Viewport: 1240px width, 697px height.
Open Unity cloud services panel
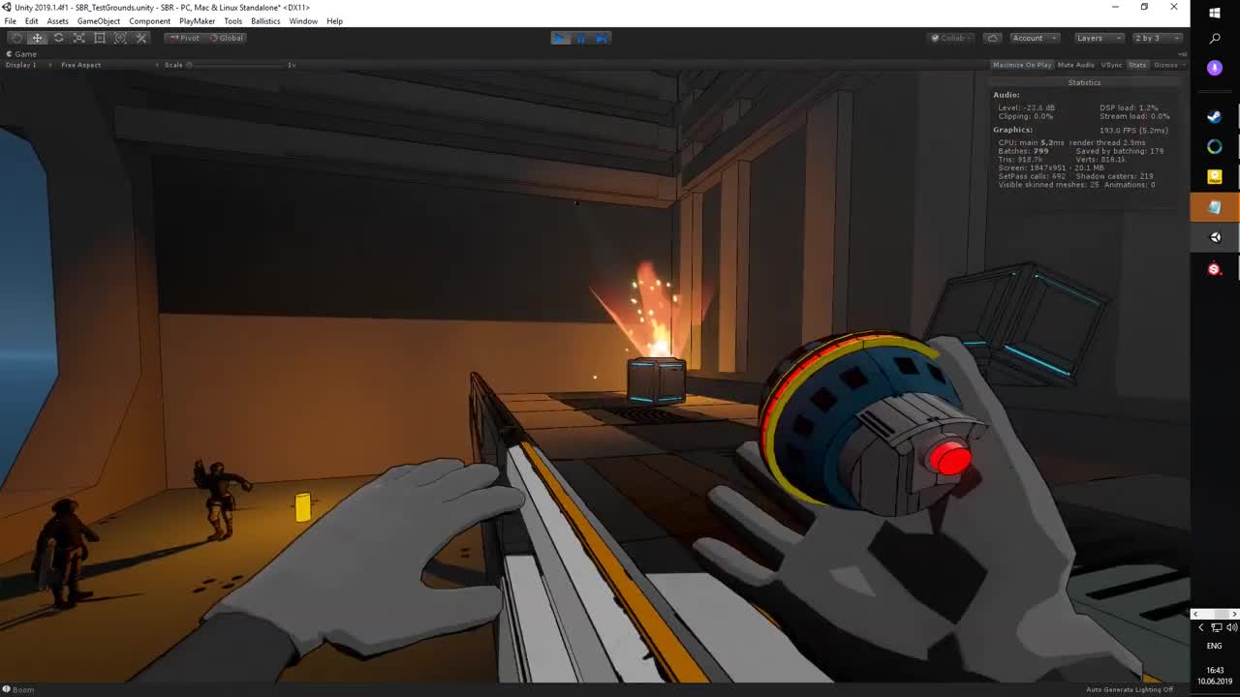992,38
